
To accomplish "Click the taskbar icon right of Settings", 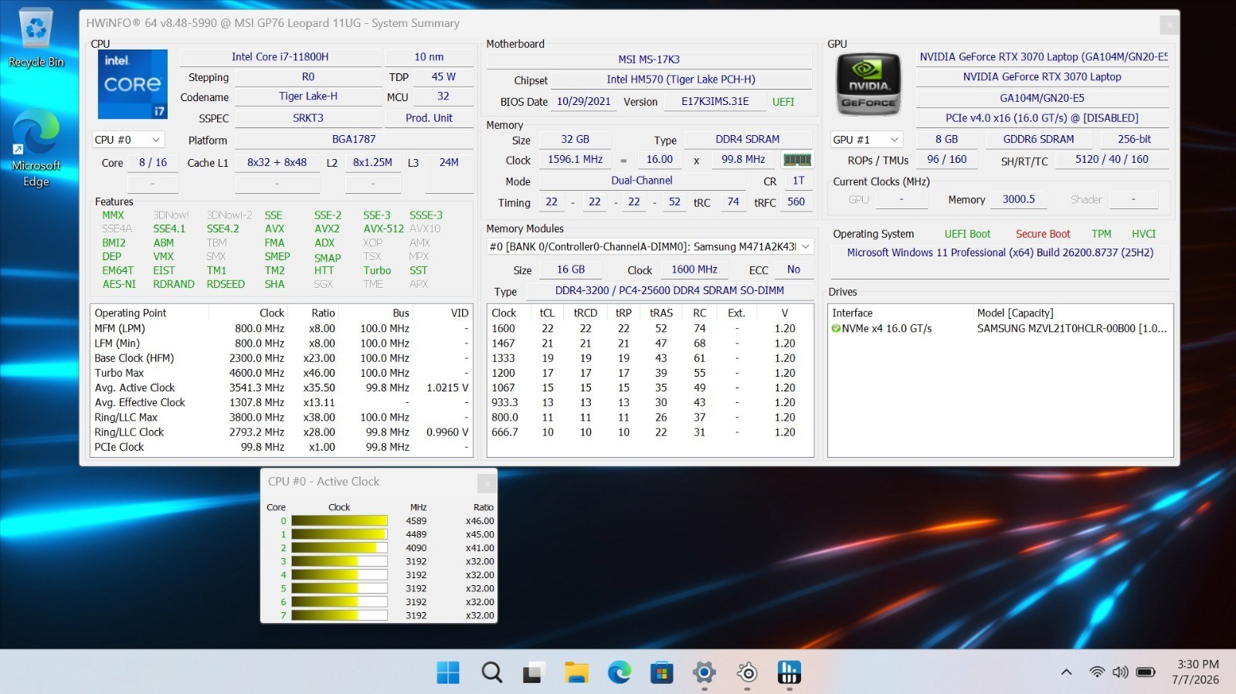I will (x=747, y=672).
